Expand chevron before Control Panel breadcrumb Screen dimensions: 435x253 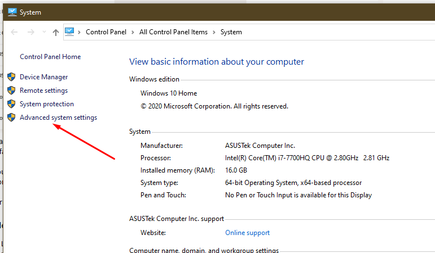(80, 33)
